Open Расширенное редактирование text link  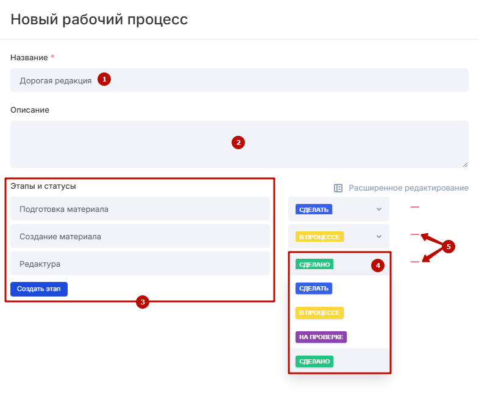(x=408, y=188)
